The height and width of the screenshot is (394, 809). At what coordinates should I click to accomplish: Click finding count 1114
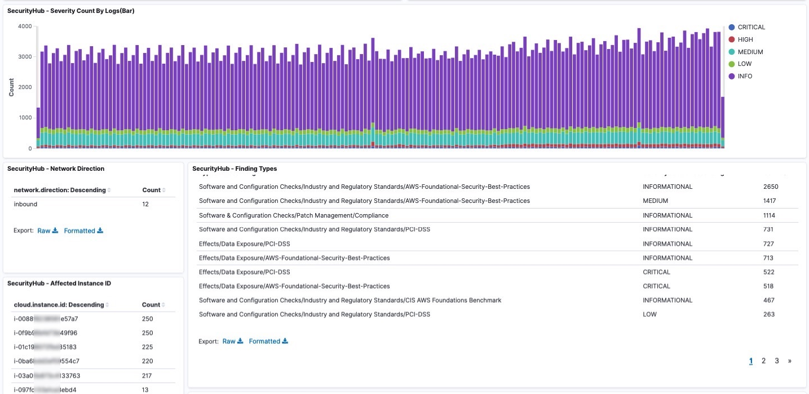pyautogui.click(x=770, y=215)
